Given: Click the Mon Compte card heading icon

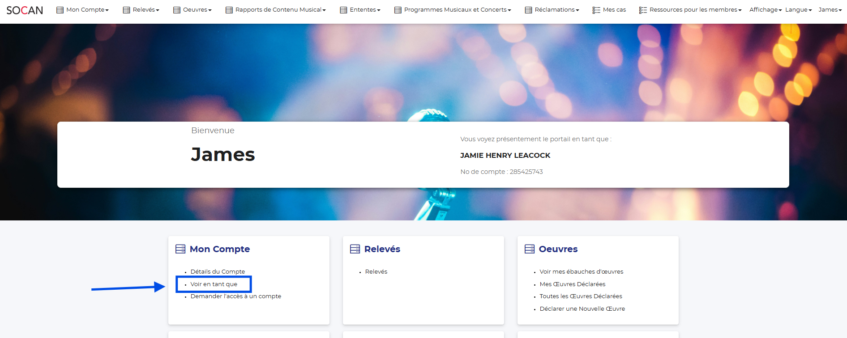Looking at the screenshot, I should pyautogui.click(x=180, y=249).
